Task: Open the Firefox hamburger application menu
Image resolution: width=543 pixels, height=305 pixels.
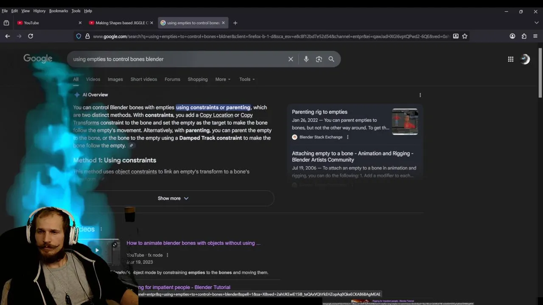Action: [535, 36]
